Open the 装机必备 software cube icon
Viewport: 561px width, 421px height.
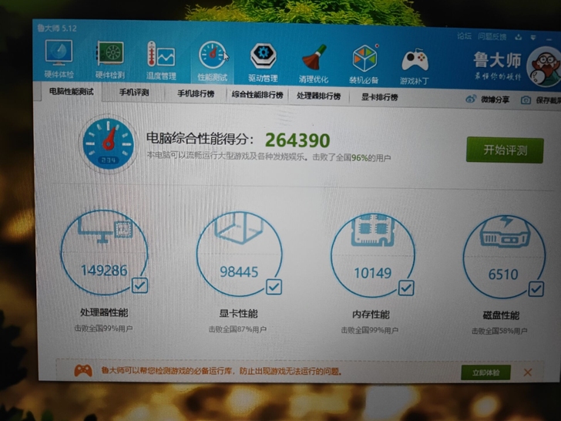[x=364, y=59]
